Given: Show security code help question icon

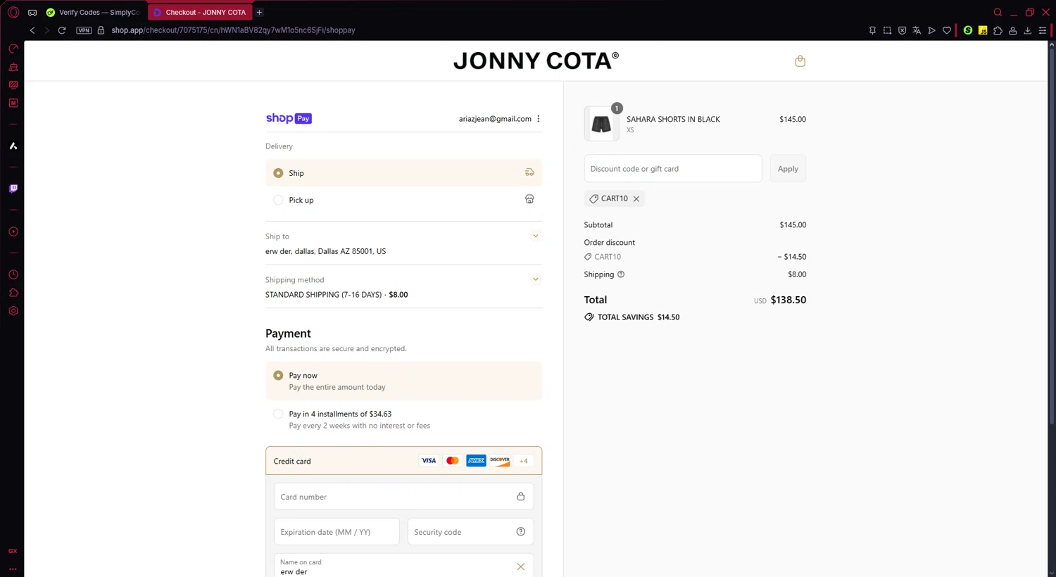Looking at the screenshot, I should 521,532.
